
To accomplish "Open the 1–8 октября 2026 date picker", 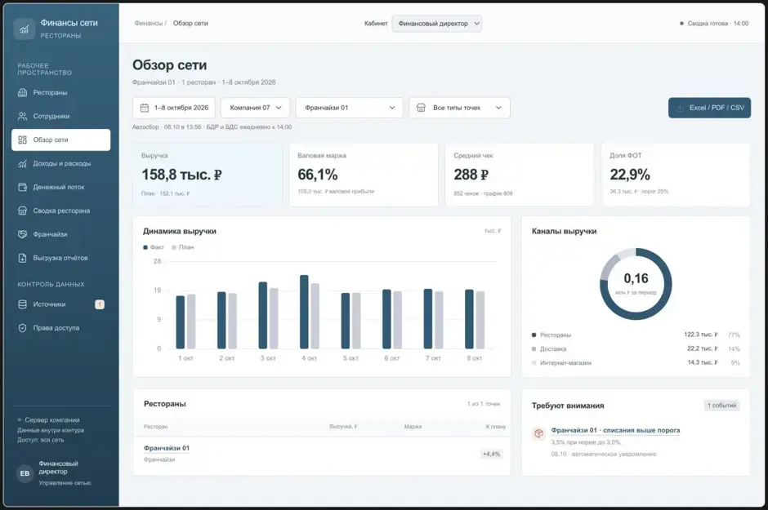I will pos(174,108).
